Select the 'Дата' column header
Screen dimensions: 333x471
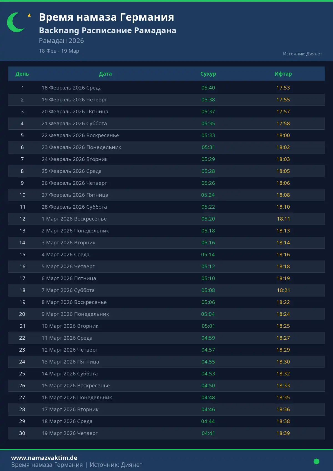(105, 74)
